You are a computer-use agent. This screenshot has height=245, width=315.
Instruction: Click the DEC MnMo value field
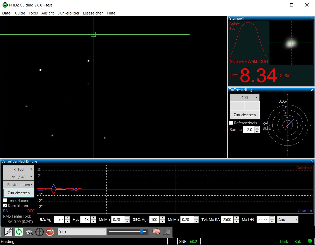tap(187, 220)
